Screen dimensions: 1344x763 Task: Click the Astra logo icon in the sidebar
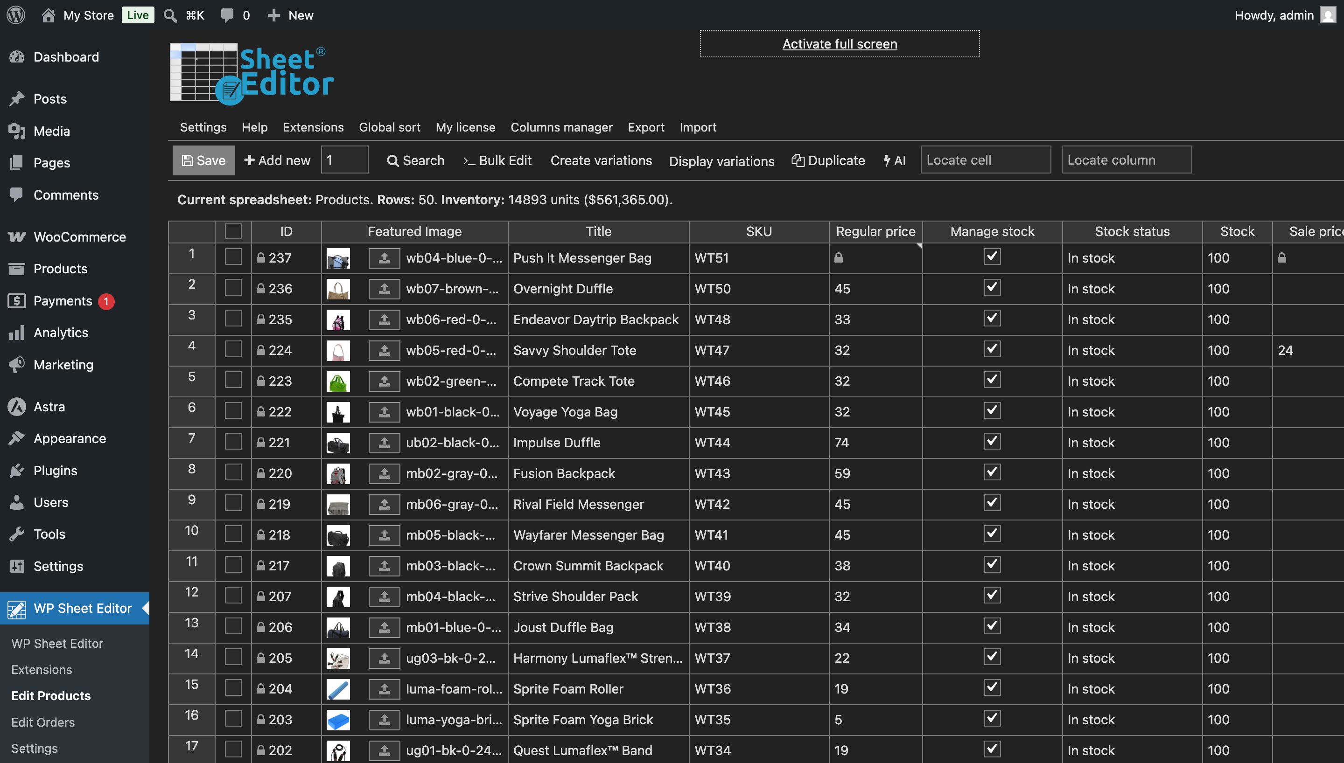pos(17,407)
